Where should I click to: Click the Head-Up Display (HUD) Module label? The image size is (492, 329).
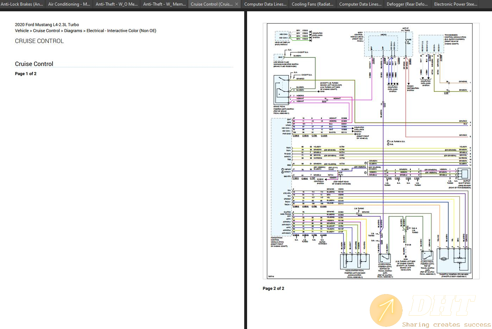[283, 43]
